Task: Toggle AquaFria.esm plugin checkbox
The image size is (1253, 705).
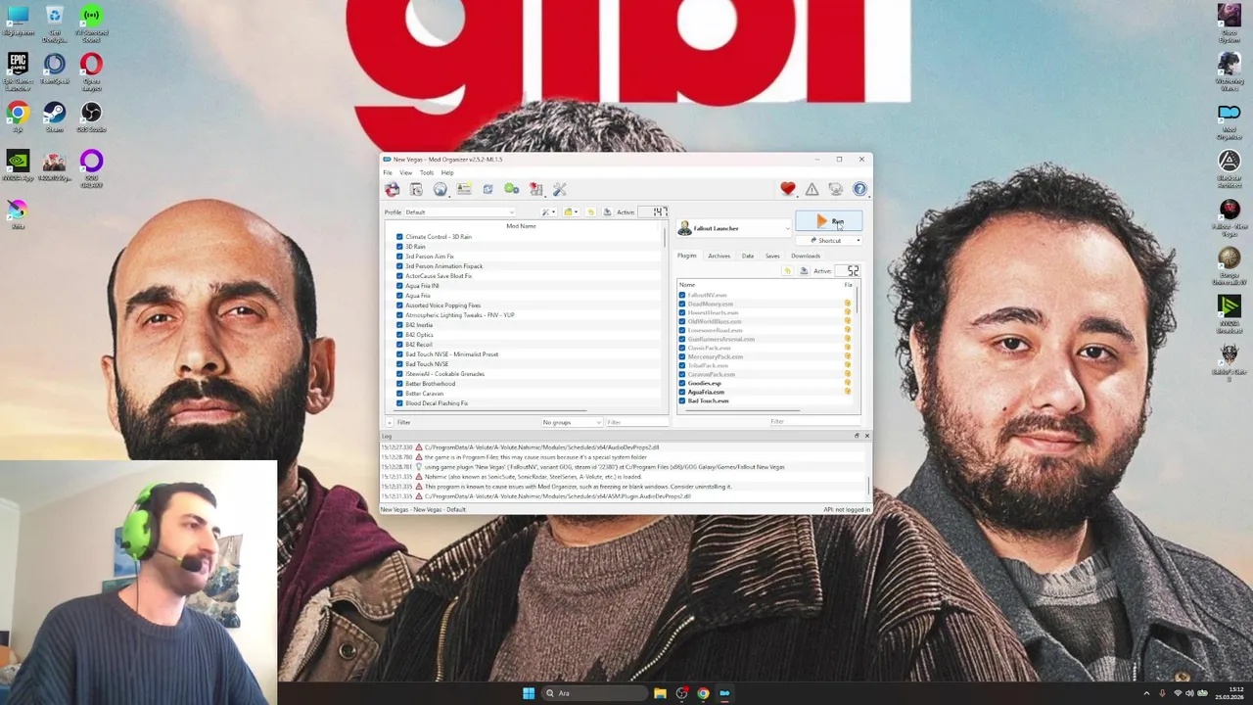Action: [x=682, y=393]
